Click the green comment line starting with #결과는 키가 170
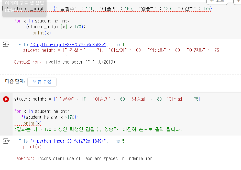Screen dimensions: 241x170 98,129
